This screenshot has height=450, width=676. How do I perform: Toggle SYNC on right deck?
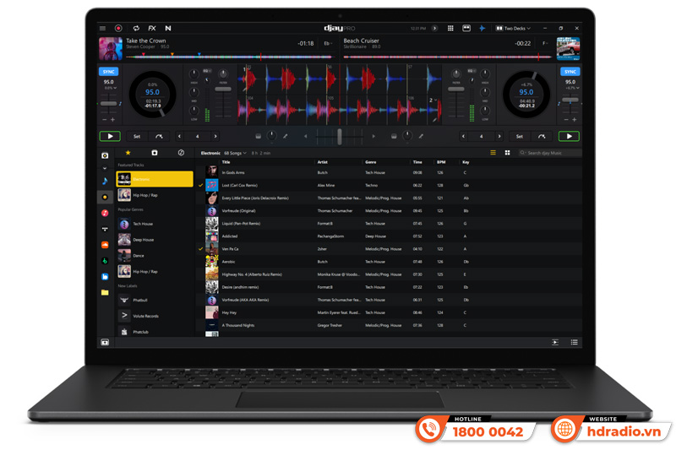[570, 72]
